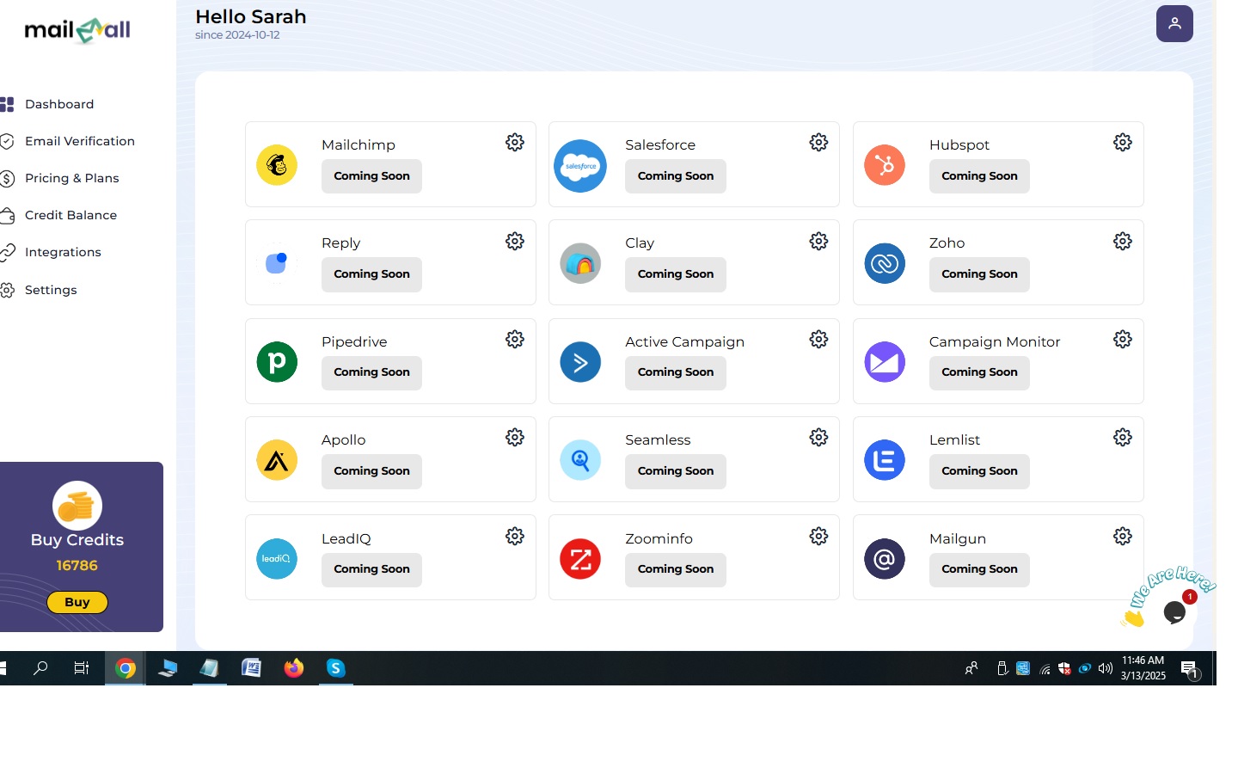Click the Zoominfo red logo
Image resolution: width=1238 pixels, height=774 pixels.
pos(580,559)
